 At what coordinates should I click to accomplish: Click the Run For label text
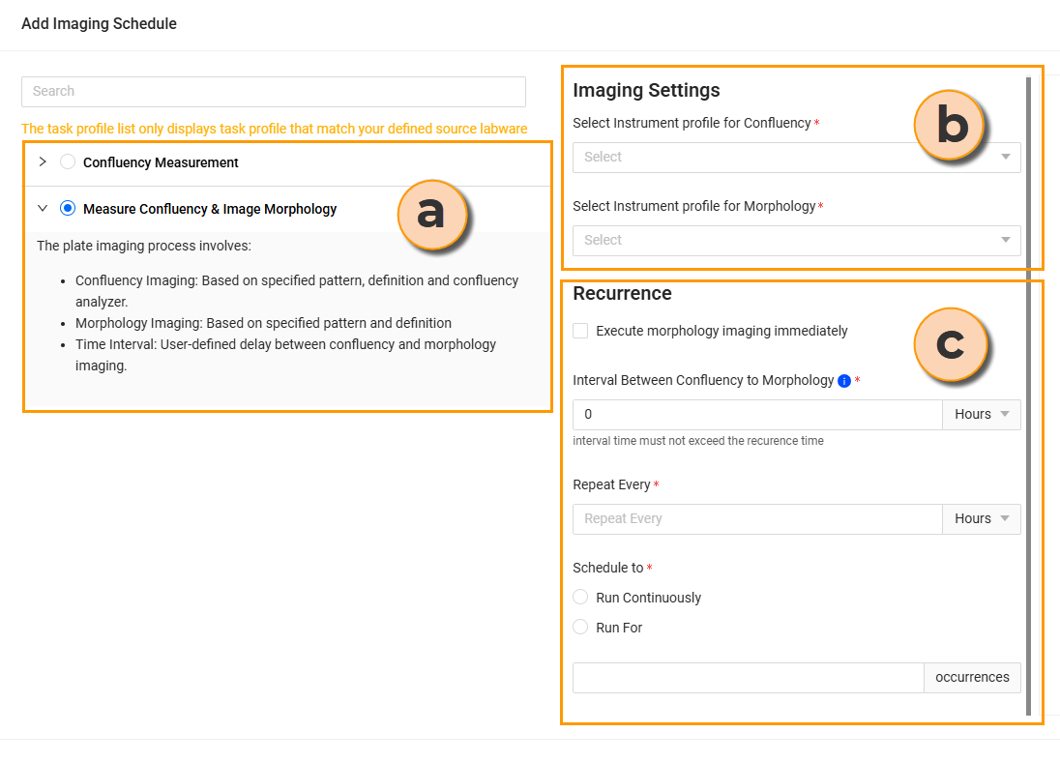[619, 628]
